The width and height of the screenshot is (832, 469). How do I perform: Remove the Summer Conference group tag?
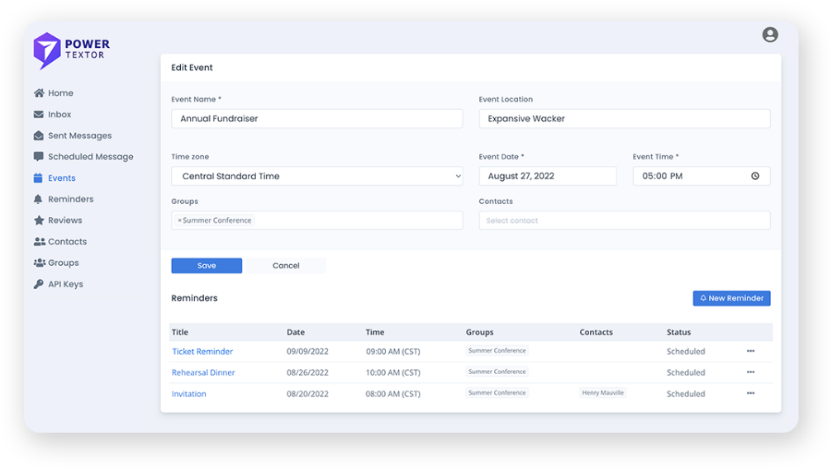click(x=179, y=220)
